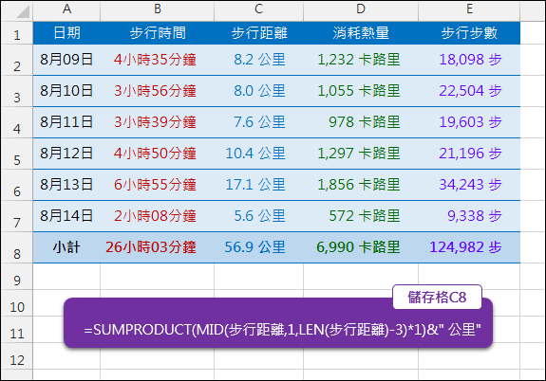
Task: Select the 小計 subtotal label cell
Action: click(66, 247)
